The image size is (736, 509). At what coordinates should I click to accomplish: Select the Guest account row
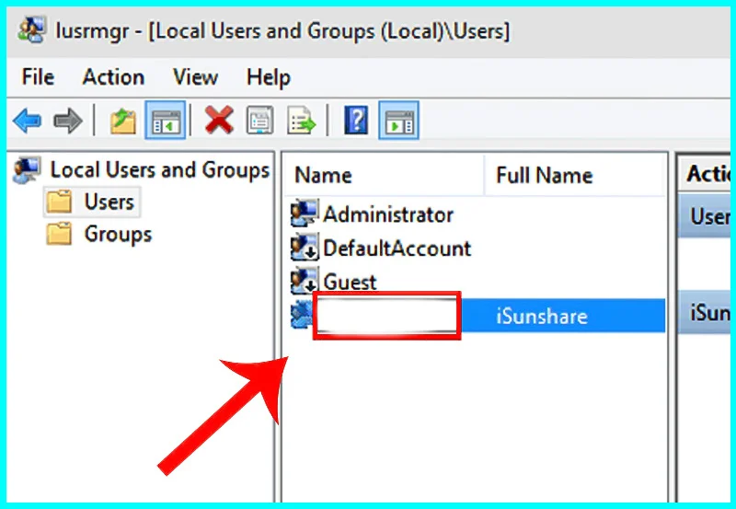350,282
